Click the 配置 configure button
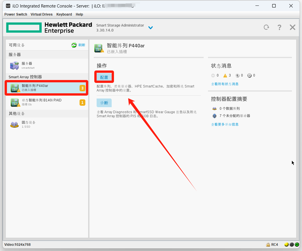The height and width of the screenshot is (251, 302). 104,77
